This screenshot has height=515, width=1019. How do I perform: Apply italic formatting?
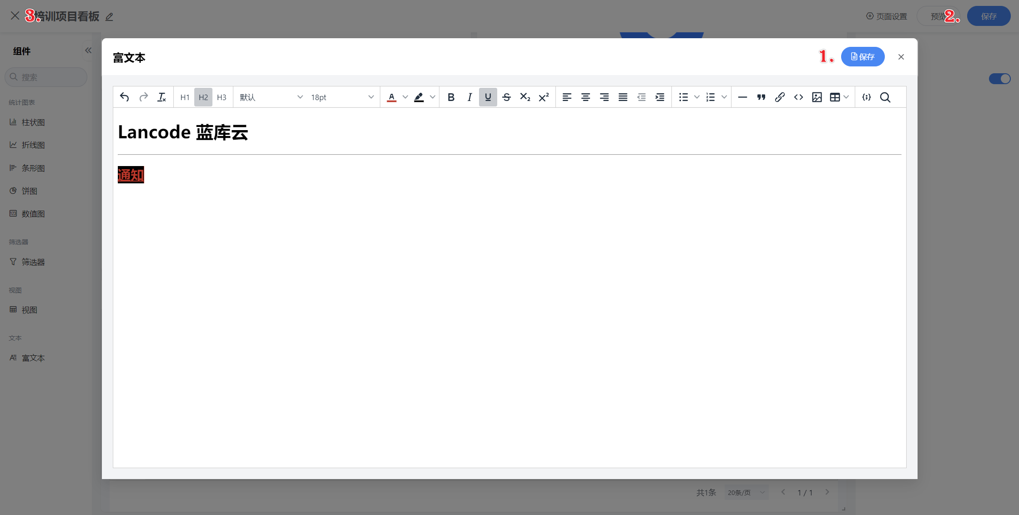(x=469, y=97)
